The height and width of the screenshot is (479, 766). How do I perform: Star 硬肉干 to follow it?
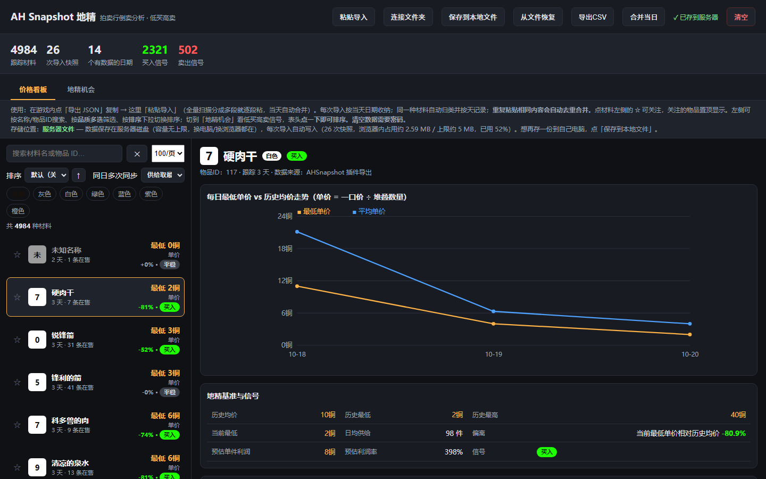point(17,297)
